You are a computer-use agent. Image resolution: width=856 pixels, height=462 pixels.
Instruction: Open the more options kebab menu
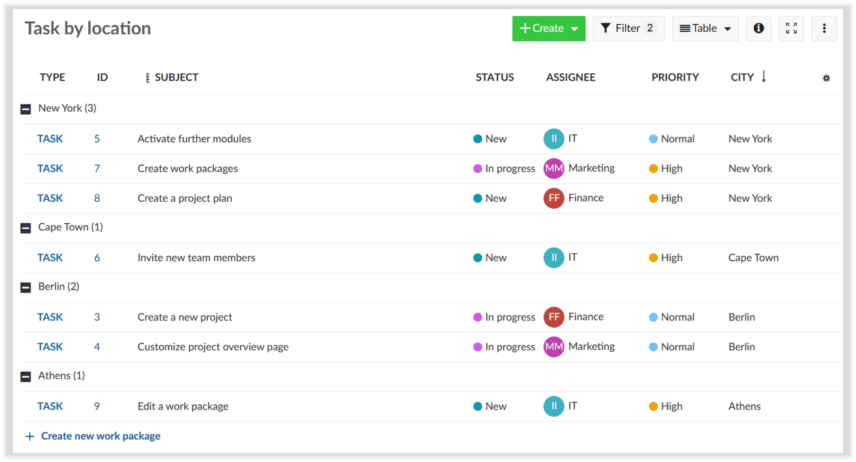click(x=824, y=28)
